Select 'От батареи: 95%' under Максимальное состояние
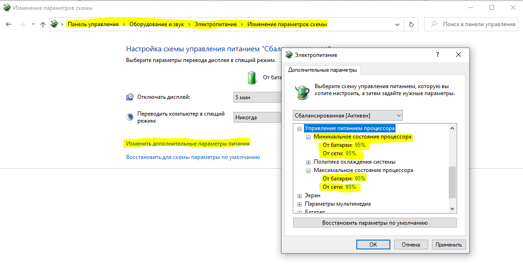The image size is (523, 276). pos(344,179)
